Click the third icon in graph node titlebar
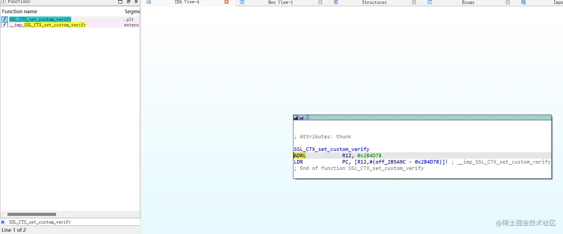The width and height of the screenshot is (563, 234). click(x=307, y=117)
